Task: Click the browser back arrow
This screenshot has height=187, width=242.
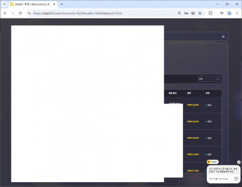Action: 5,13
